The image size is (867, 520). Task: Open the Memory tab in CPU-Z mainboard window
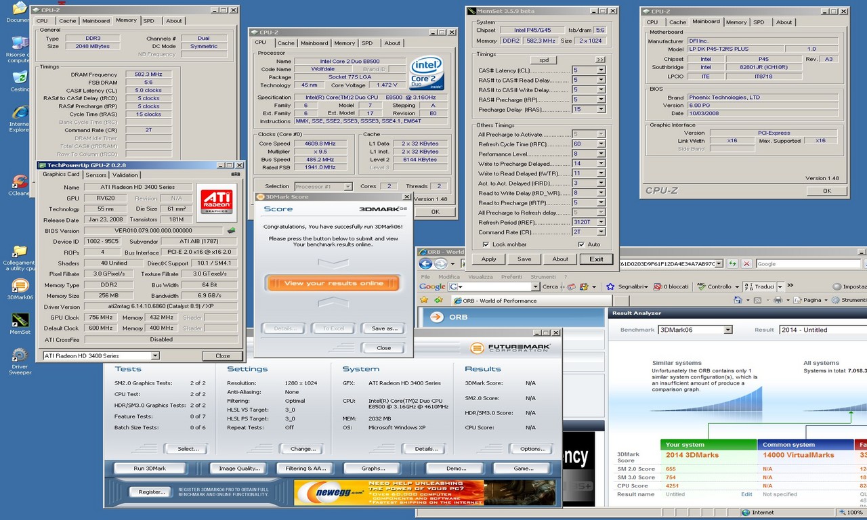click(x=736, y=22)
